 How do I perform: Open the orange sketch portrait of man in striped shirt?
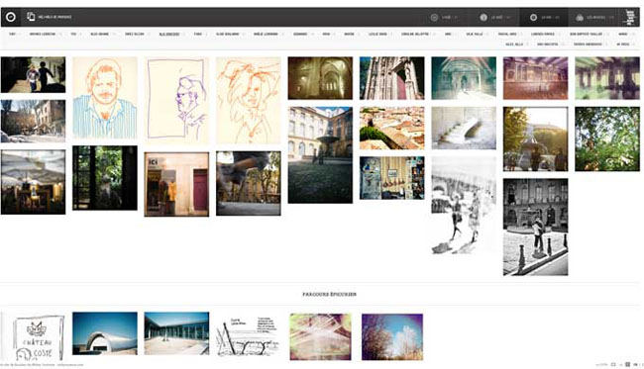(x=105, y=98)
